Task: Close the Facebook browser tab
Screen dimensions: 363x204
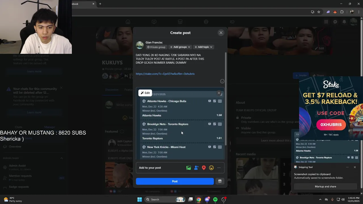Action: click(x=93, y=4)
